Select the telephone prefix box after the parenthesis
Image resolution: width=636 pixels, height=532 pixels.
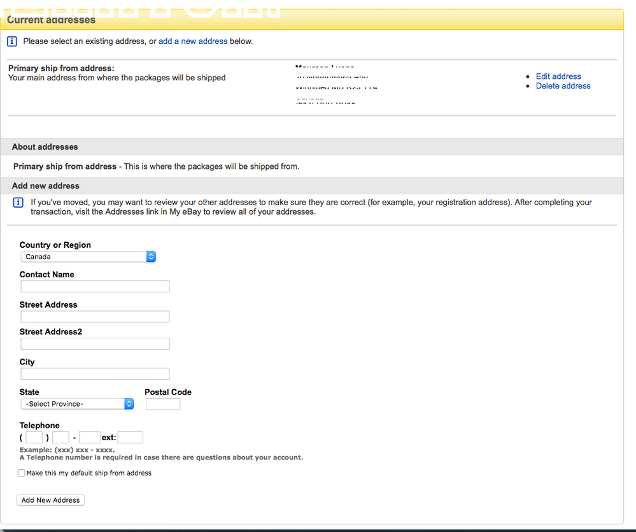[60, 438]
